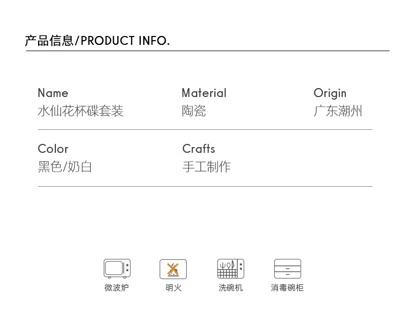Screen dimensions: 412x315
Task: Click the product name 水仙花杯碟套装
Action: coord(80,111)
